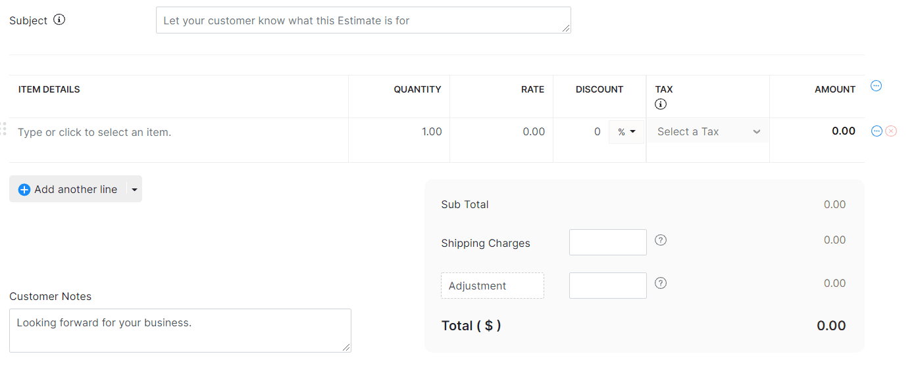Remove the line item with red X icon
The image size is (918, 367).
pos(891,131)
